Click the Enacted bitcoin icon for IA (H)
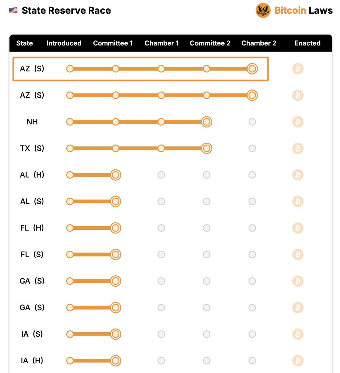This screenshot has height=373, width=340. pos(298,361)
